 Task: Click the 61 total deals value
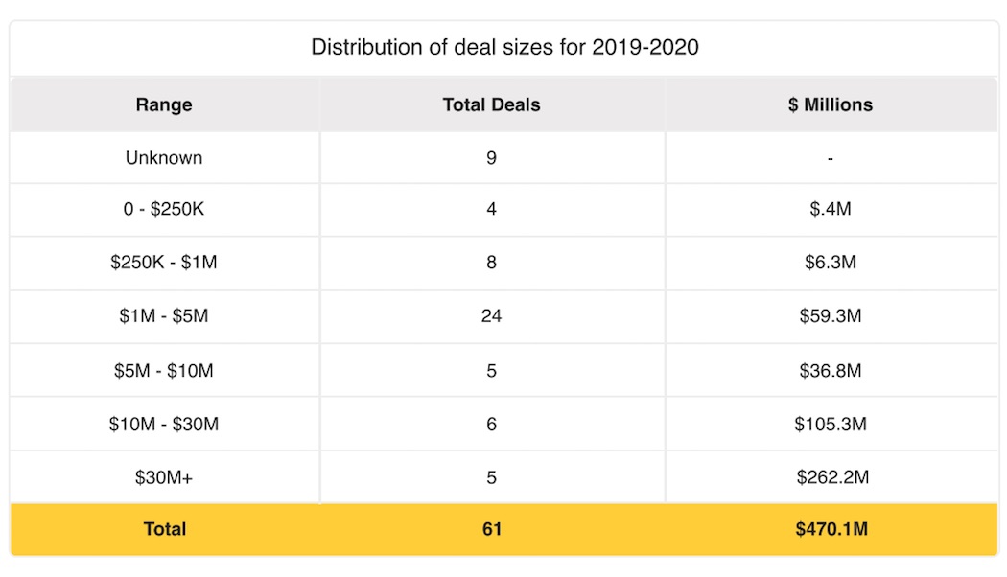(x=491, y=529)
